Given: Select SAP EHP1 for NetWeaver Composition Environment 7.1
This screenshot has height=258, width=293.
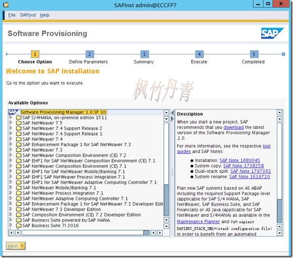Looking at the screenshot, I should click(89, 161).
